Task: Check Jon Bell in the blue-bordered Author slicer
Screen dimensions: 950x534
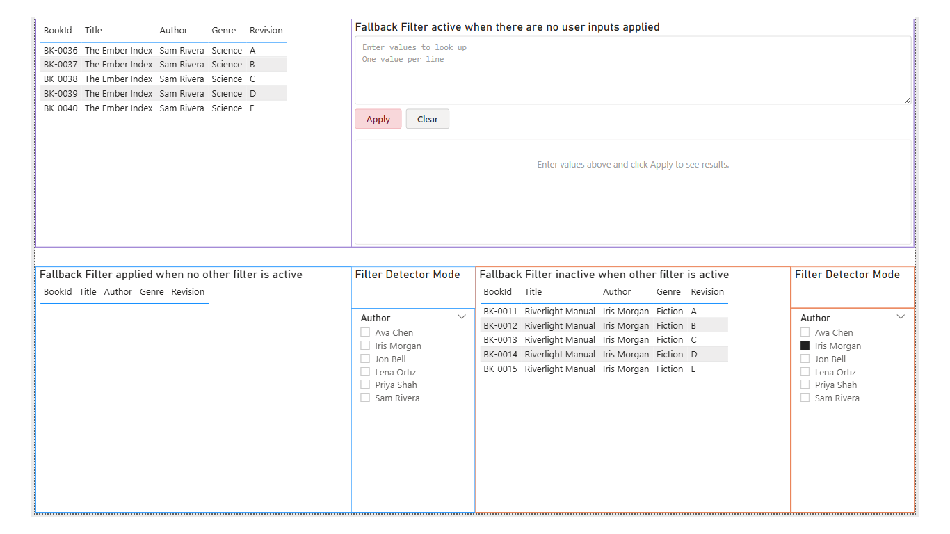Action: [x=365, y=359]
